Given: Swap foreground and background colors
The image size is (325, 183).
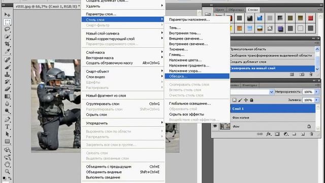Looking at the screenshot, I should click(x=10, y=178).
